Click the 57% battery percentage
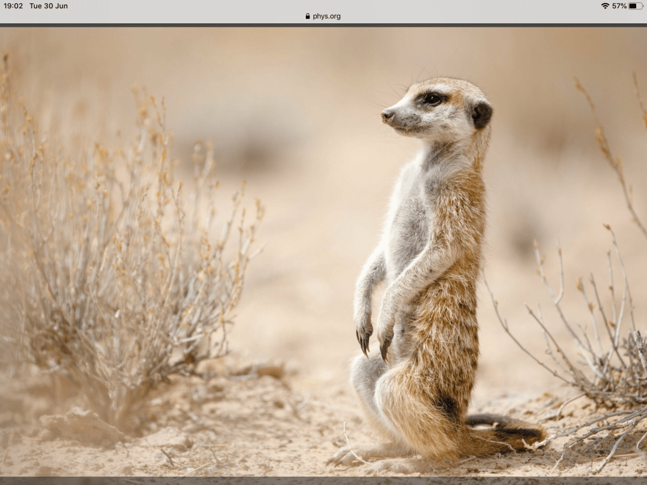The image size is (647, 485). tap(619, 6)
